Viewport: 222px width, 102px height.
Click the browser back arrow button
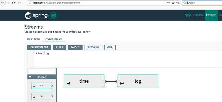click(x=2, y=3)
